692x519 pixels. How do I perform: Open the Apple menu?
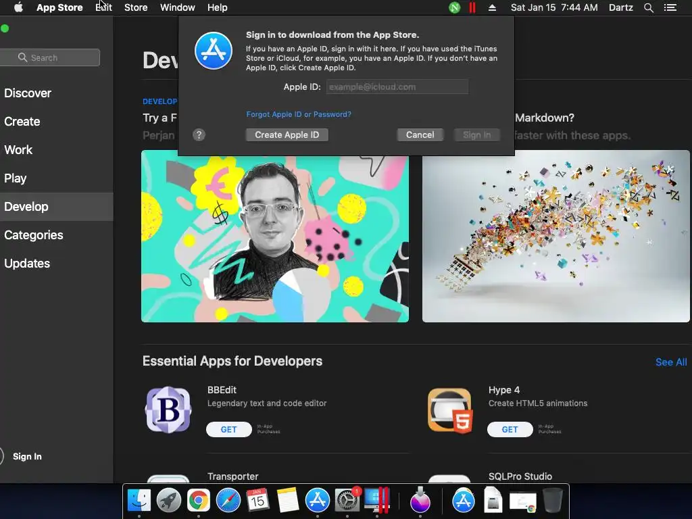(18, 7)
